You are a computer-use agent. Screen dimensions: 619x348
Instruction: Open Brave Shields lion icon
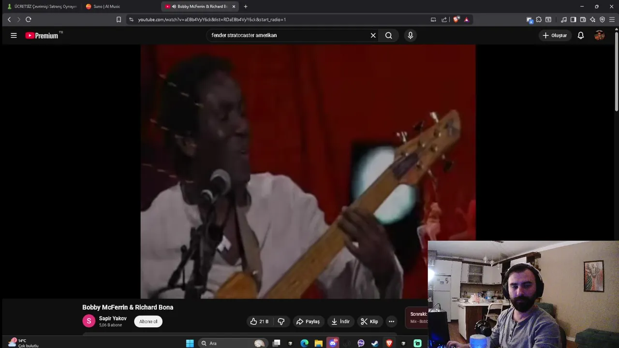[456, 19]
